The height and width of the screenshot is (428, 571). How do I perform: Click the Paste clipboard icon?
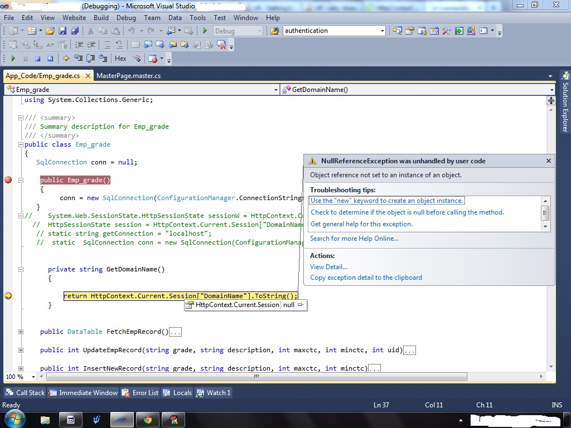click(x=115, y=31)
